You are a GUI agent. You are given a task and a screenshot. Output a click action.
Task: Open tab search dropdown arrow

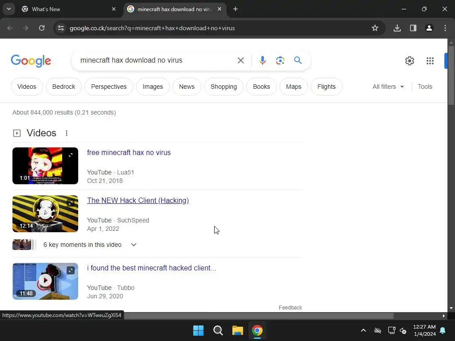point(9,9)
